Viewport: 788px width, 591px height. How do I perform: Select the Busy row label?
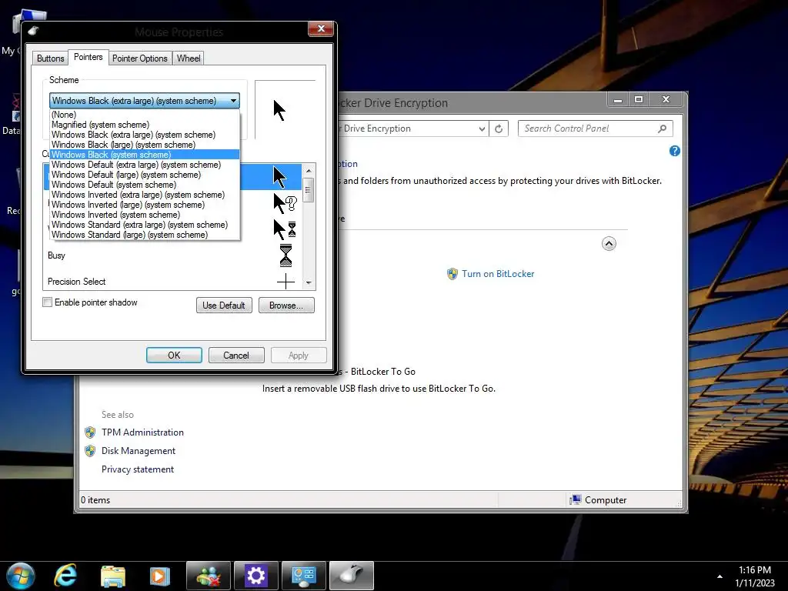56,255
